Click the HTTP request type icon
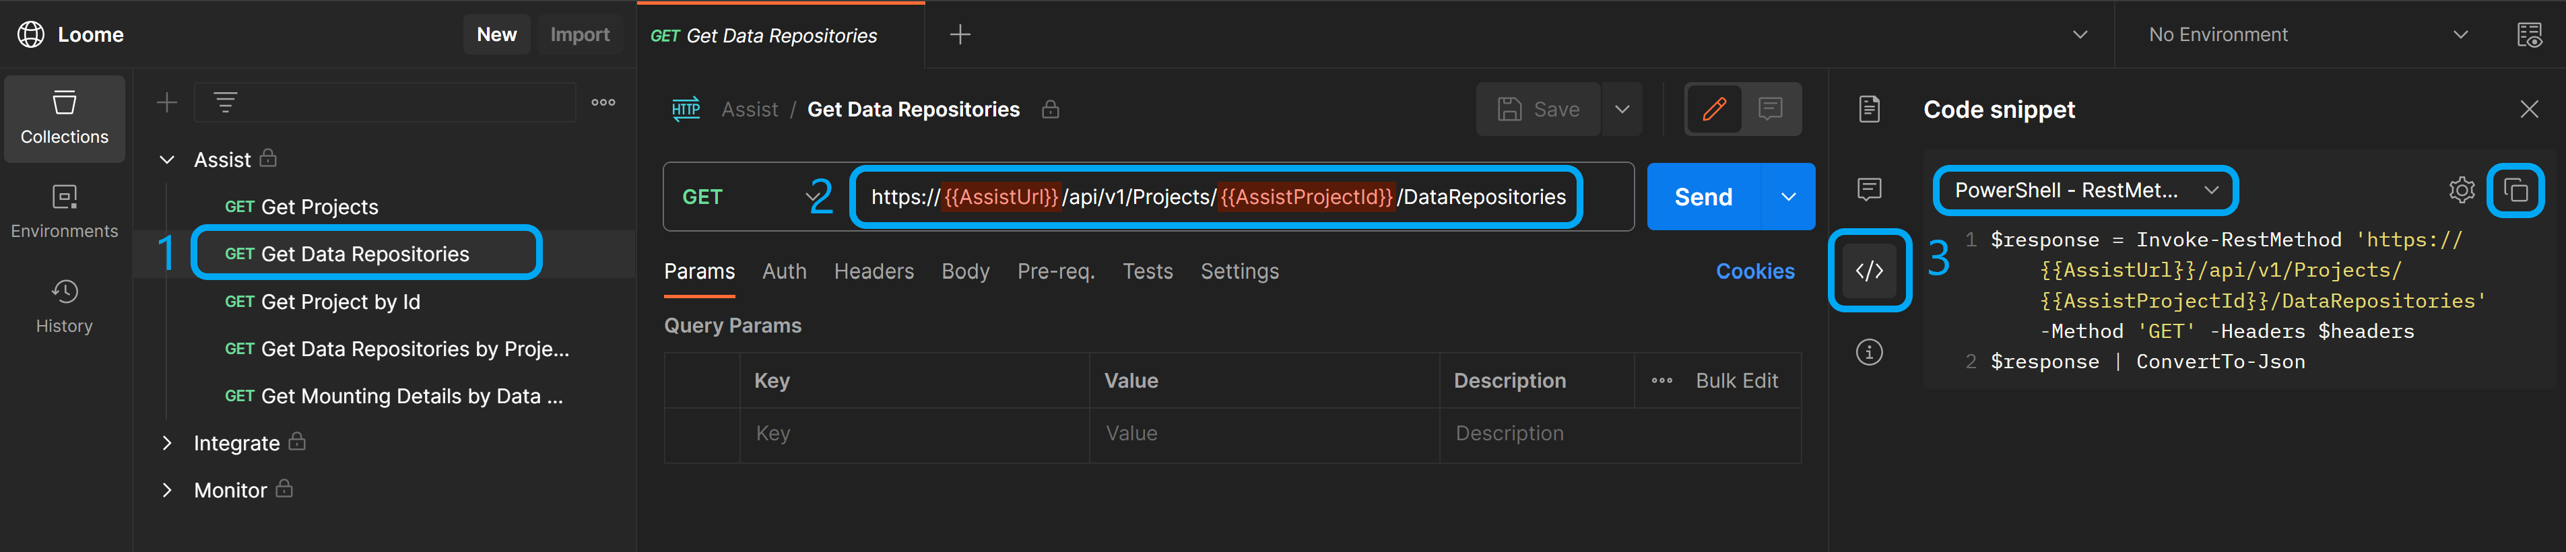 coord(686,110)
